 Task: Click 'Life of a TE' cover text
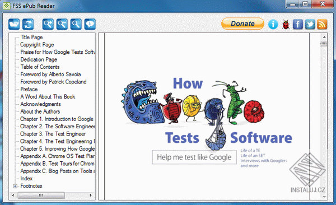coord(250,150)
